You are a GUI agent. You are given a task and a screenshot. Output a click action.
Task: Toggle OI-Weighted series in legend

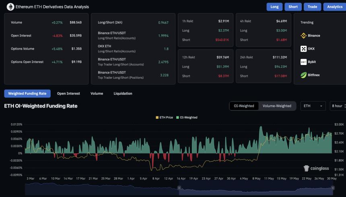point(187,118)
